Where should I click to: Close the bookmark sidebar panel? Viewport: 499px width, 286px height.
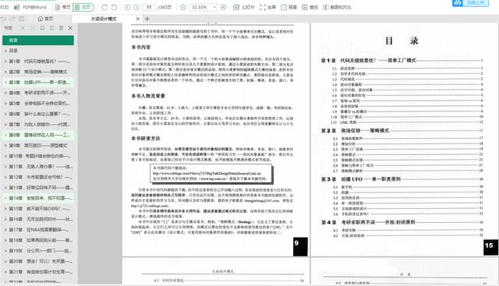(70, 28)
